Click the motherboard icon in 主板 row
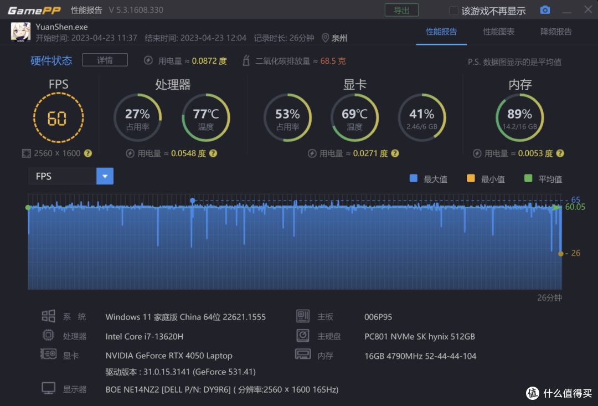 click(x=303, y=316)
